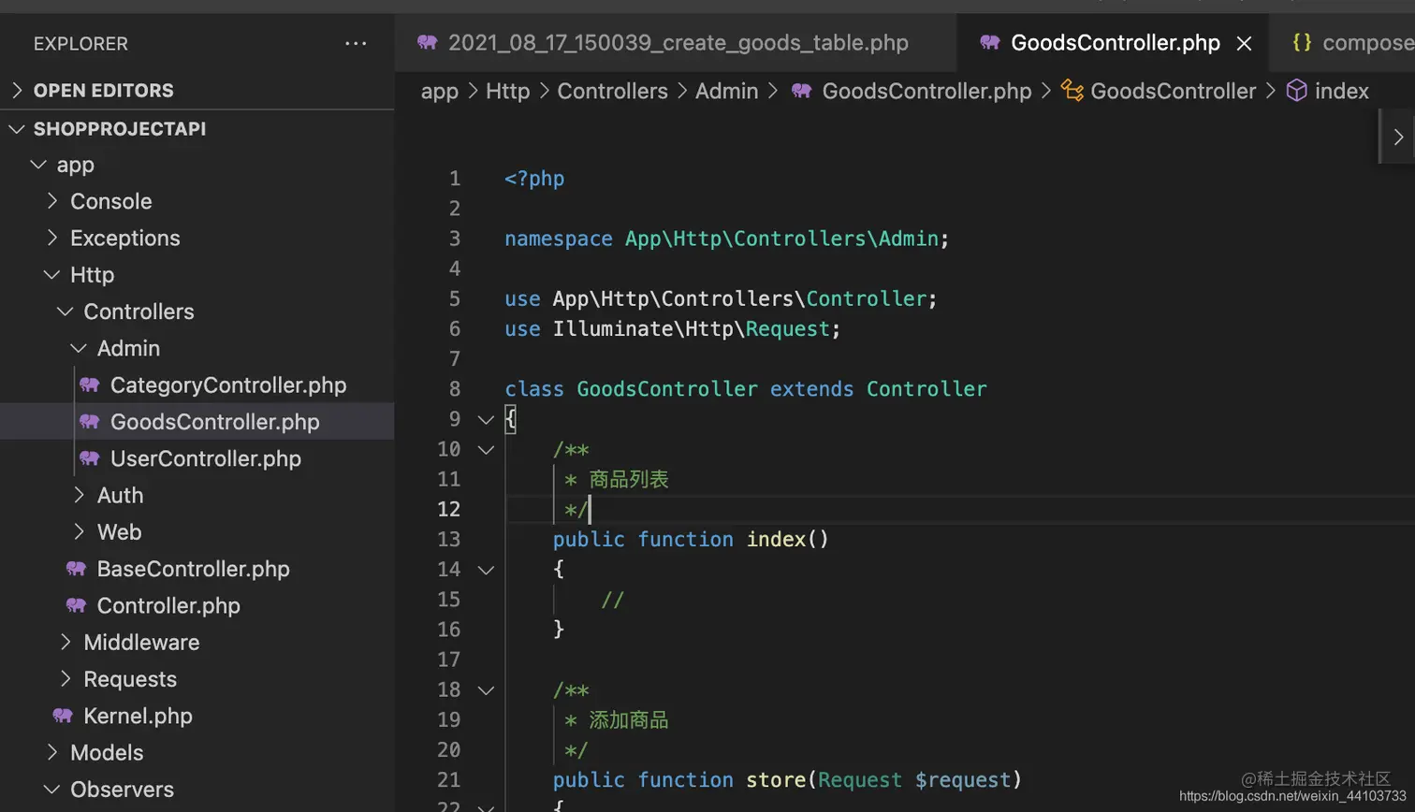Screen dimensions: 1415x812
Task: Collapse the SHOPPROJECTAPI root folder
Action: 16,128
